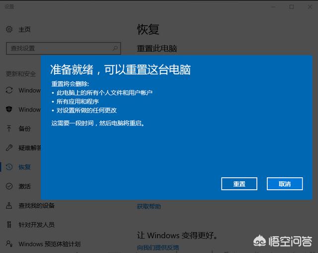
Task: Minimize the 设置 window
Action: [273, 7]
